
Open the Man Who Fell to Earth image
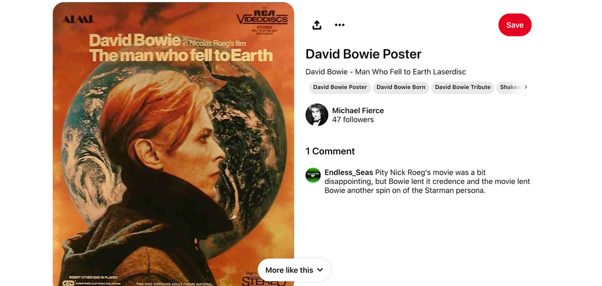[x=173, y=144]
